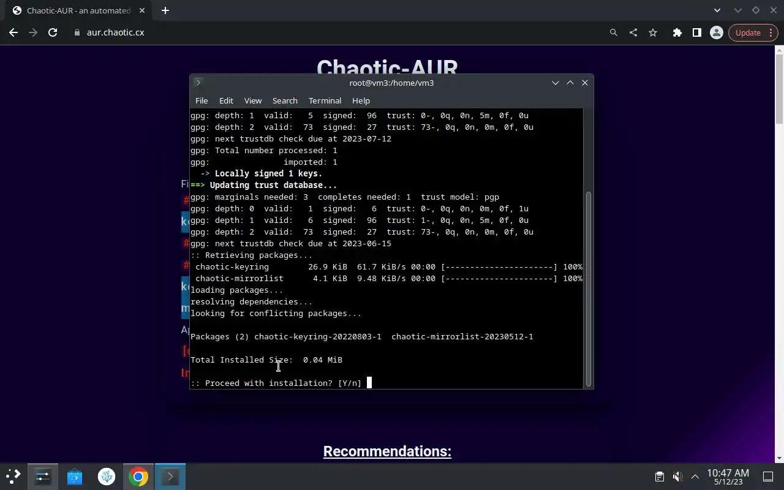Click the 'Locally signed 1 keys.' line

268,174
